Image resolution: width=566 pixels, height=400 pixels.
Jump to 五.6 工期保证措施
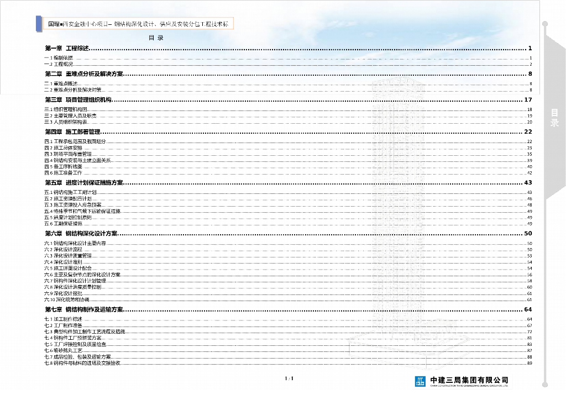click(288, 224)
